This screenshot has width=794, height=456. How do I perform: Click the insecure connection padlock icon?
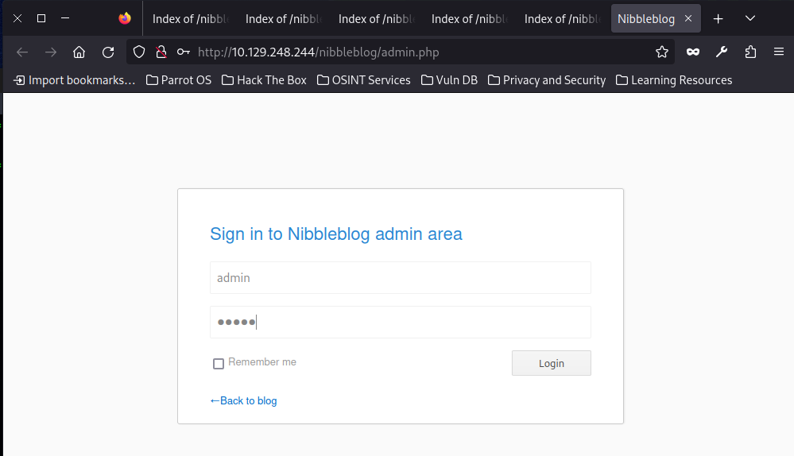(161, 52)
